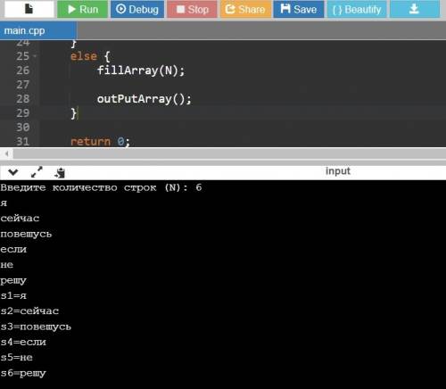This screenshot has height=389, width=446.
Task: Click the download code icon
Action: (x=415, y=9)
